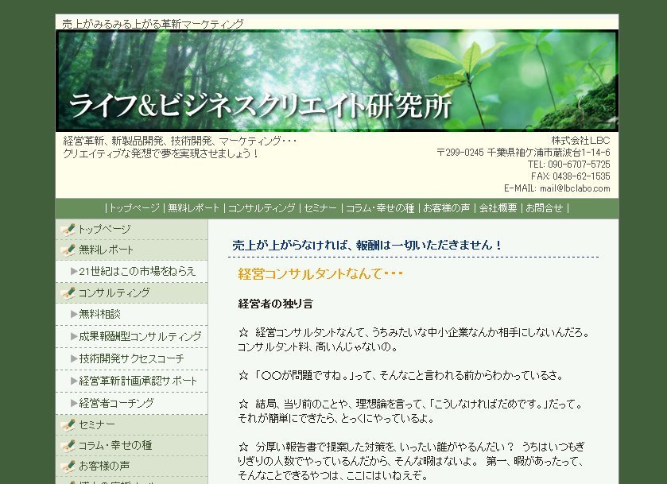Click pencil icon beside sidebar セミナー
The height and width of the screenshot is (484, 667).
pos(68,425)
